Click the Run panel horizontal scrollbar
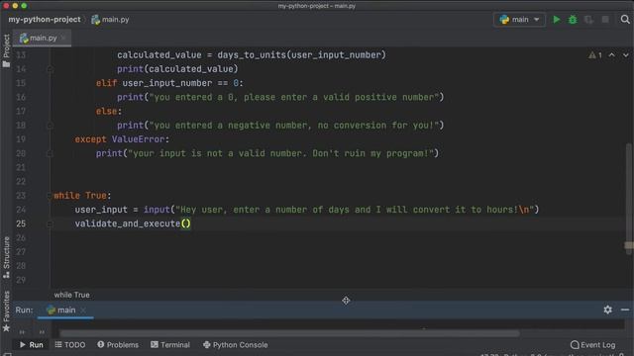 tap(289, 333)
